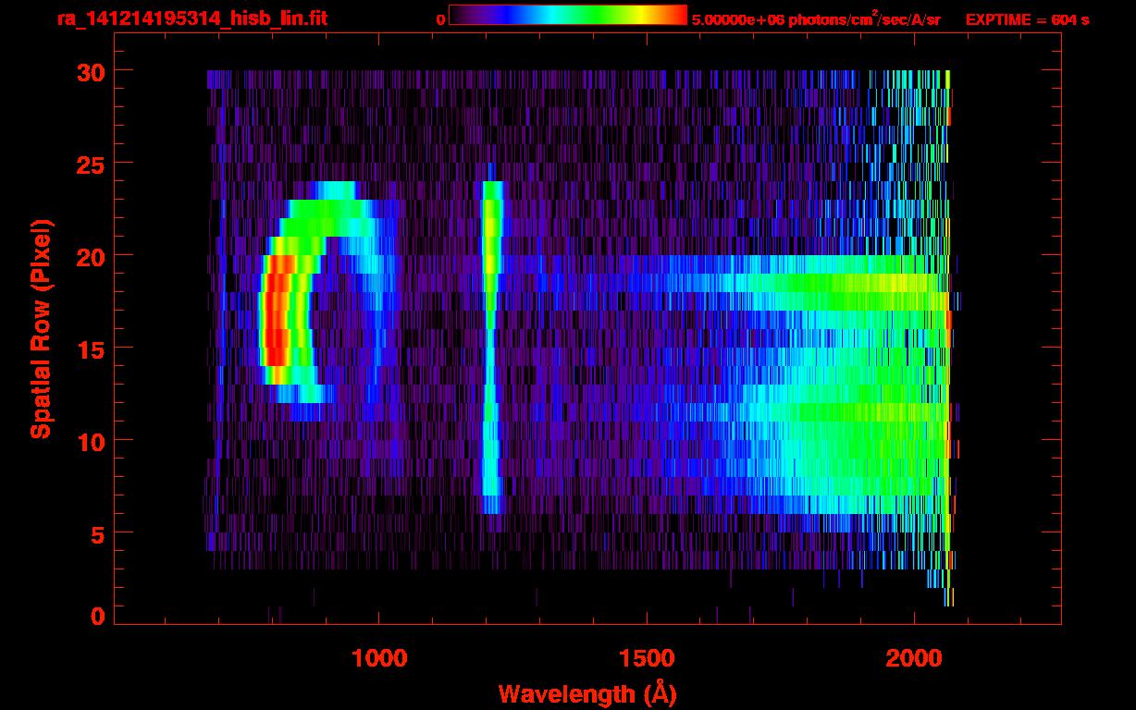Click the EXPTIME = 604 s text
Screen dimensions: 1136x710
(x=1027, y=19)
